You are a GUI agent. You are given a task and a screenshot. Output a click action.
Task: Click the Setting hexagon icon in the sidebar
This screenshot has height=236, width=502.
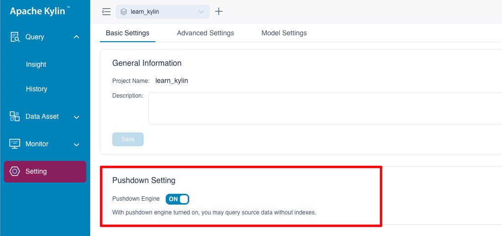[15, 171]
